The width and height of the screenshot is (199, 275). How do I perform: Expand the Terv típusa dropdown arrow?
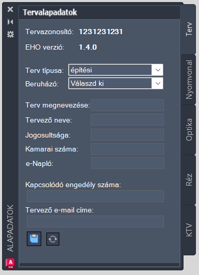(x=158, y=70)
